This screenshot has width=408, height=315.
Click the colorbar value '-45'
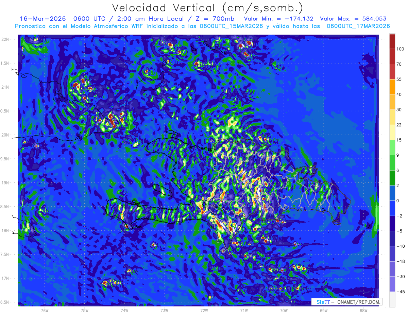tap(400, 292)
